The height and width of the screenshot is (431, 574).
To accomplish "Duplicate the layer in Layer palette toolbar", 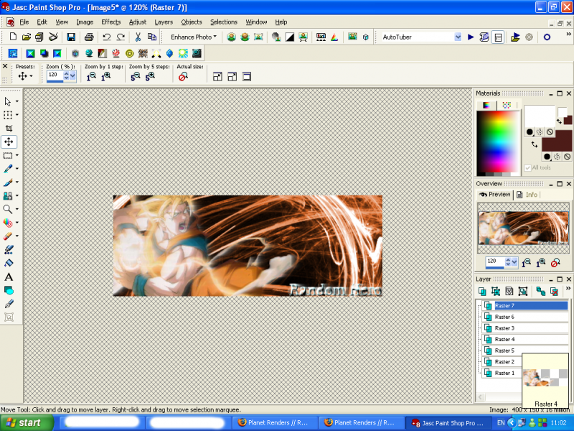I will (x=541, y=292).
